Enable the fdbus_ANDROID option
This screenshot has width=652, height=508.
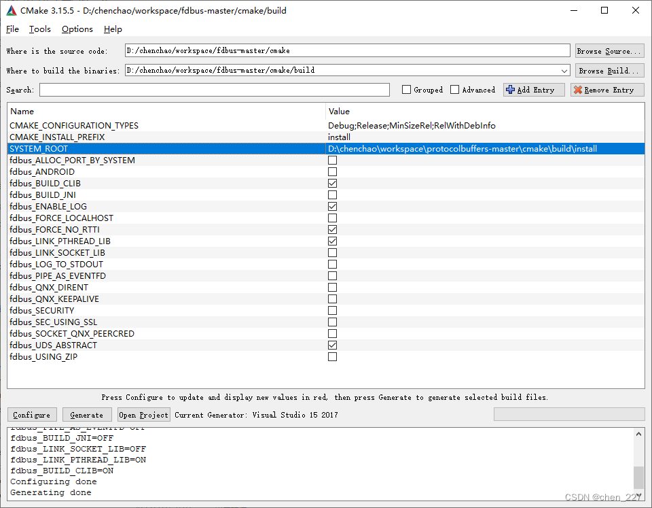pos(332,171)
